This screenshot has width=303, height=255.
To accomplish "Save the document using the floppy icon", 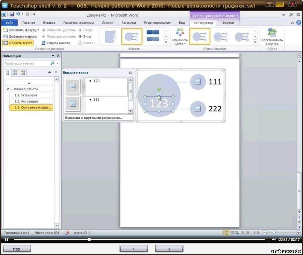I will [x=12, y=14].
